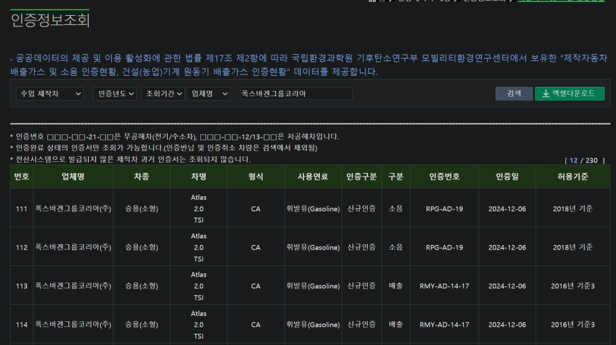Open the 수입 제작차 dropdown
This screenshot has height=345, width=616.
[x=49, y=93]
